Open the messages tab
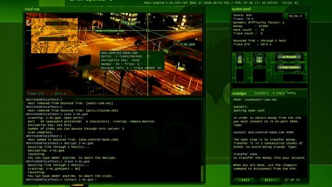 (x=239, y=94)
